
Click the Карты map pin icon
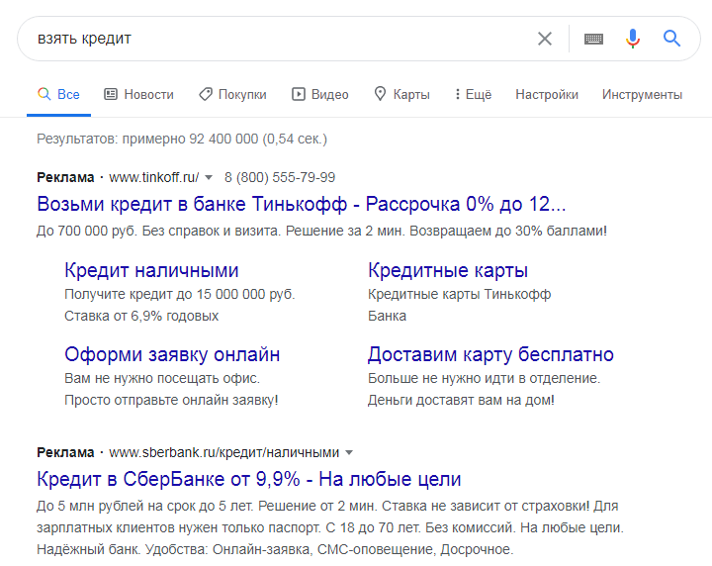[380, 94]
